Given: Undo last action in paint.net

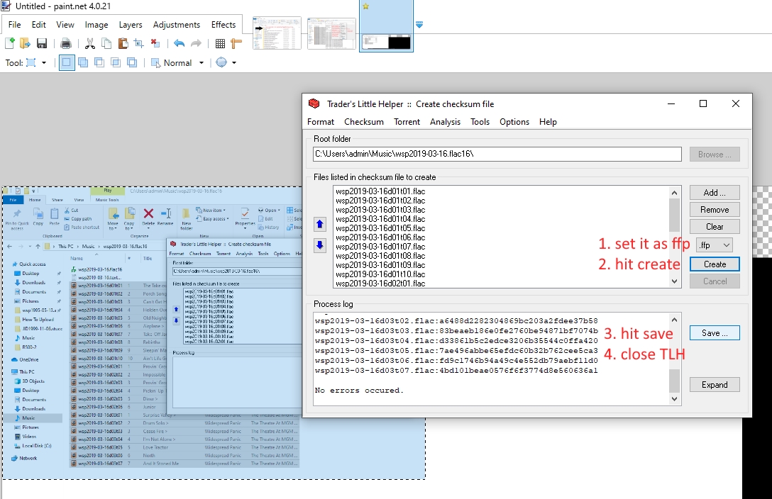Looking at the screenshot, I should tap(180, 44).
